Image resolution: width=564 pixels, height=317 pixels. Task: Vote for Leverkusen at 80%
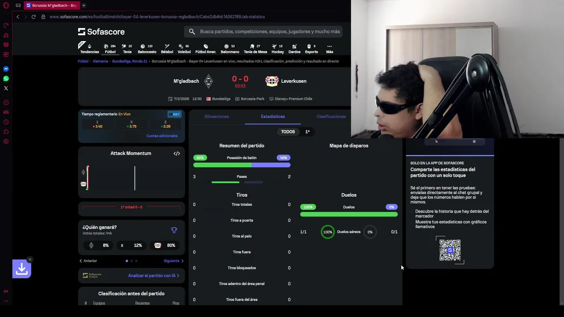164,245
